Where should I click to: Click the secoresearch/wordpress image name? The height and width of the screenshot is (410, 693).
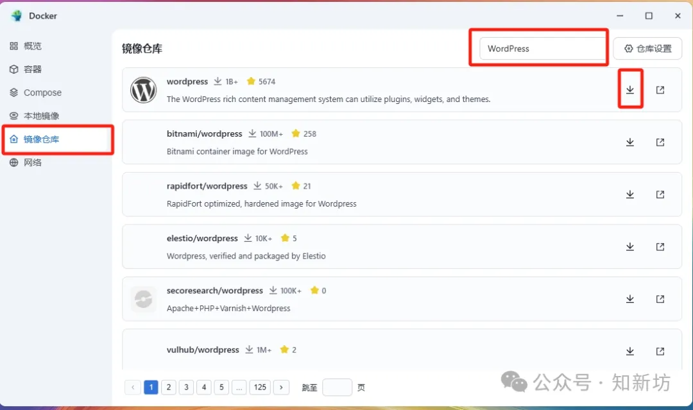(x=214, y=291)
